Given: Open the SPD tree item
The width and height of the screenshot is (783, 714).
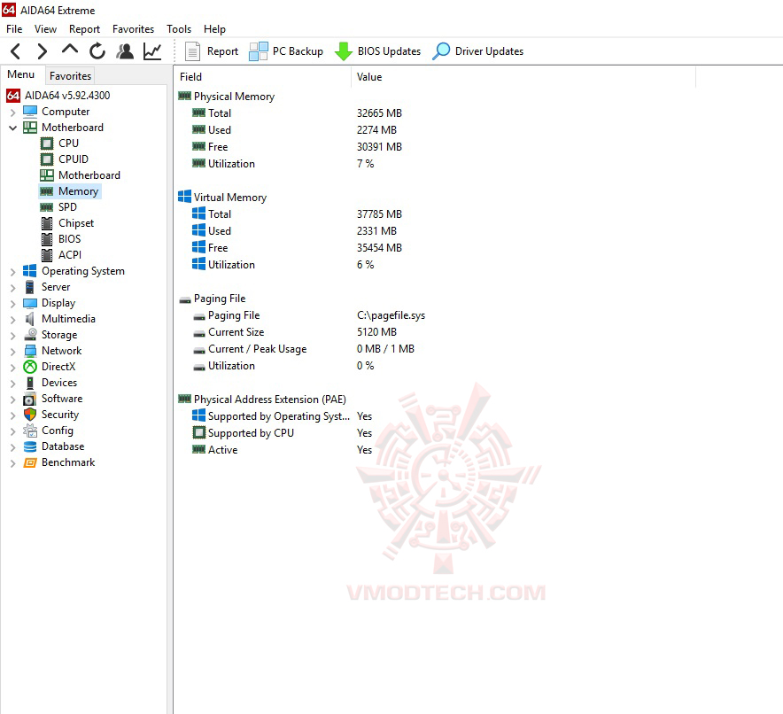Looking at the screenshot, I should [67, 207].
